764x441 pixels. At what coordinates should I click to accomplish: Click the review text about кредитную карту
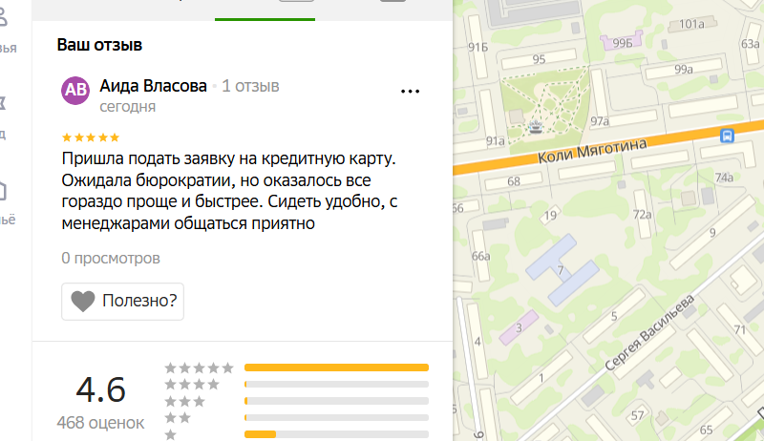pos(229,191)
